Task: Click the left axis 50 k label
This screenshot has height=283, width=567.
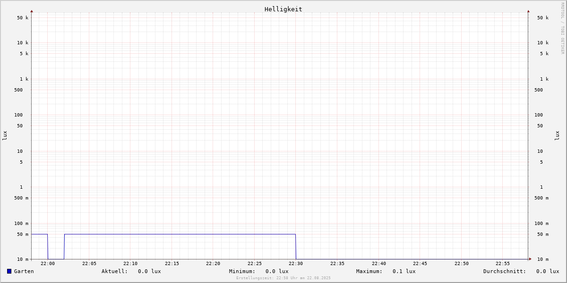Action: (x=23, y=18)
